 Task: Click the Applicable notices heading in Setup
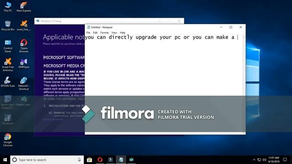(64, 37)
